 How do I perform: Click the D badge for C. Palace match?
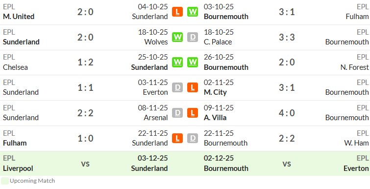coord(193,37)
